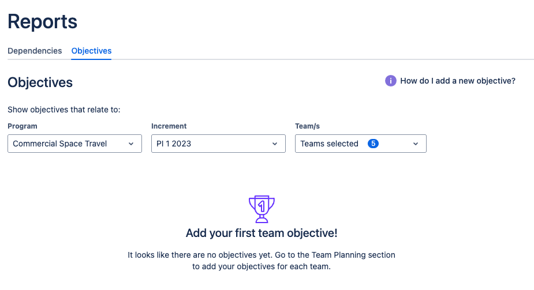Click the Team/s field label
534x290 pixels.
[x=307, y=126]
